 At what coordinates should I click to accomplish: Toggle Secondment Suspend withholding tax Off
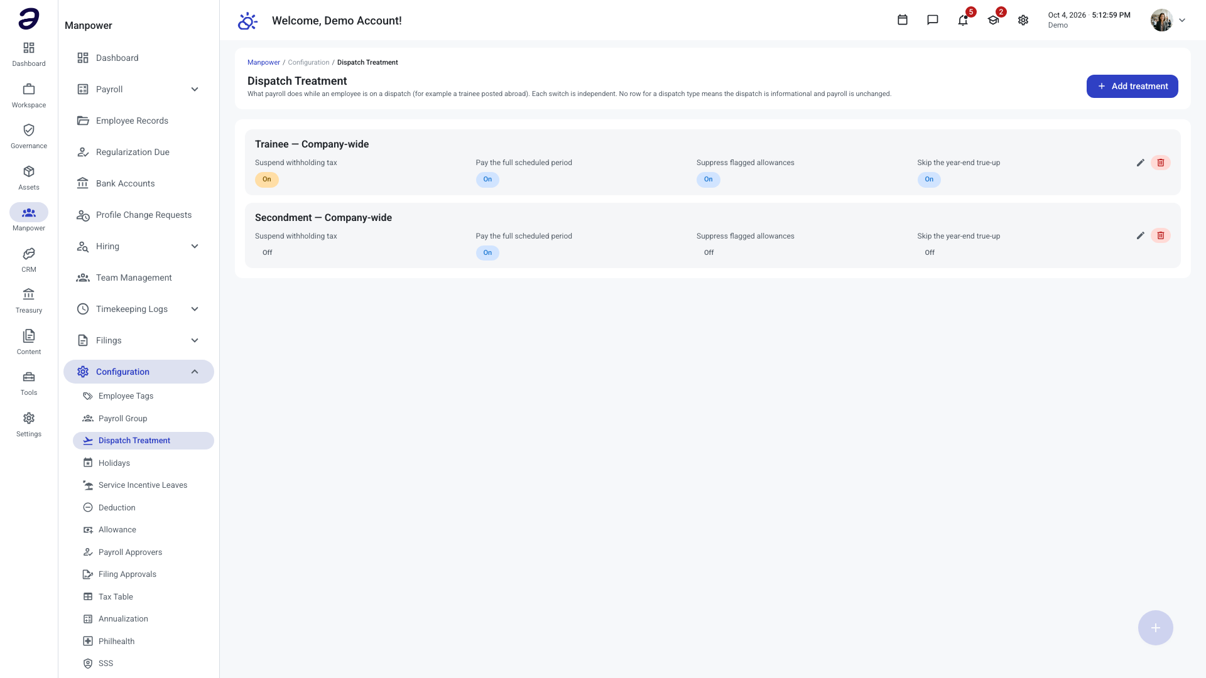pyautogui.click(x=267, y=253)
